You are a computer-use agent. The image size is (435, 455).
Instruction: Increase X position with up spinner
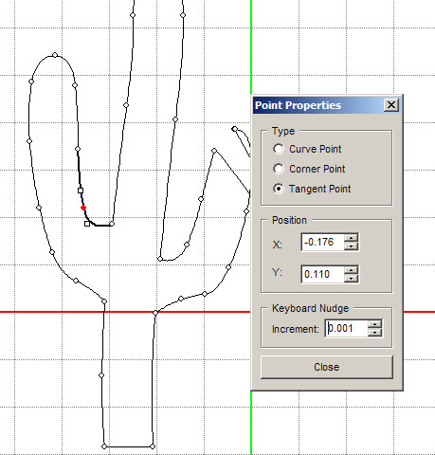351,238
